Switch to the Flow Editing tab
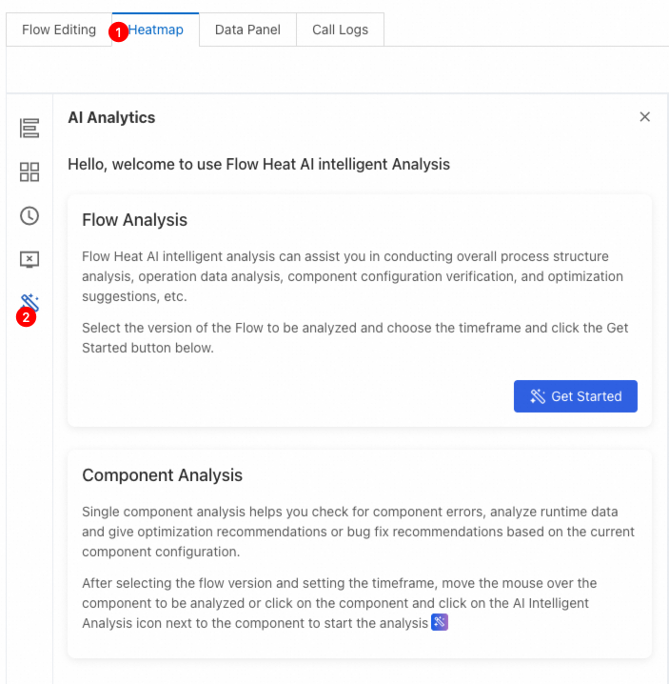Image resolution: width=669 pixels, height=684 pixels. pyautogui.click(x=59, y=30)
